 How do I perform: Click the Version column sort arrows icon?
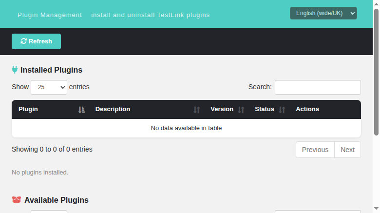pos(241,110)
